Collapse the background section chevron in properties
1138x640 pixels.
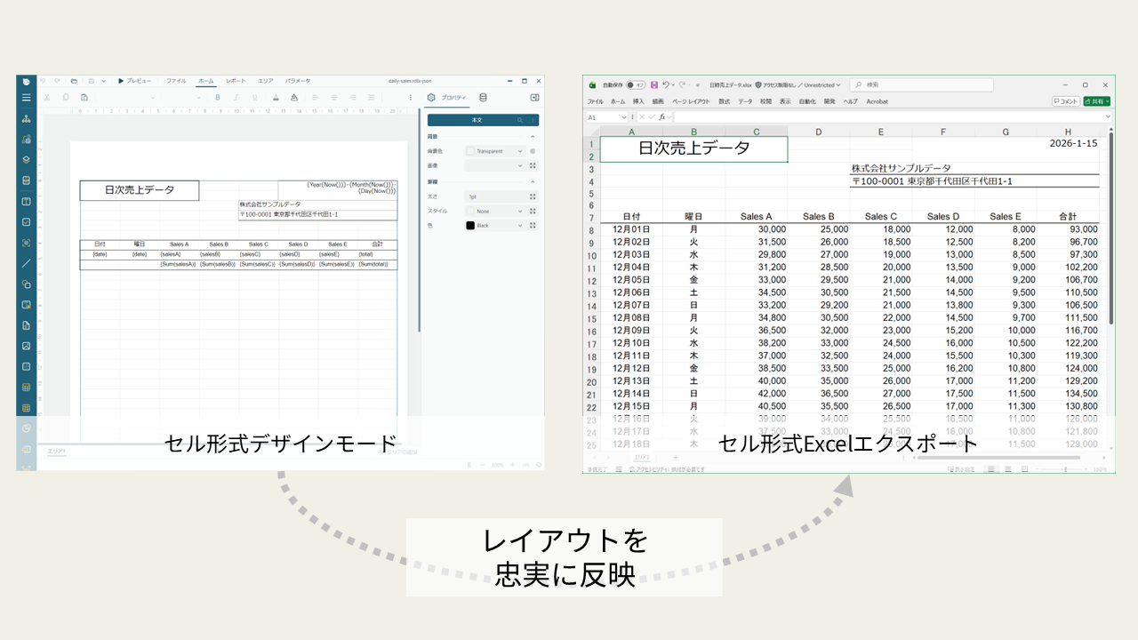coord(533,137)
